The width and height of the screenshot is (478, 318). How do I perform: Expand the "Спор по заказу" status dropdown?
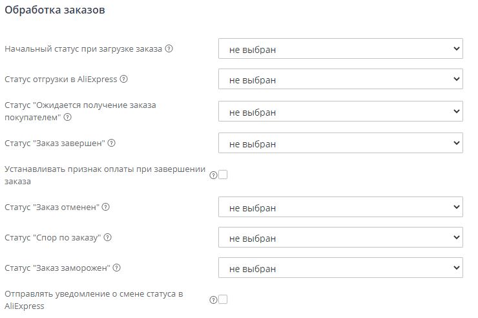pyautogui.click(x=340, y=237)
